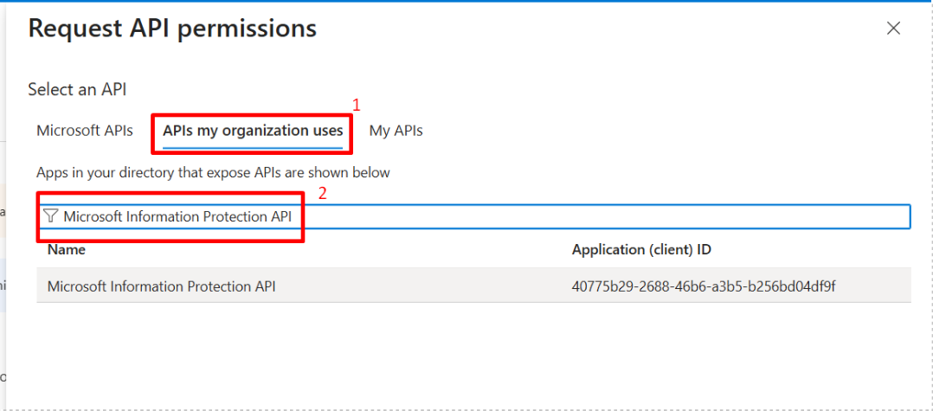Screen dimensions: 933x411
Task: Click the search text 'Microsoft Information Protection API'
Action: pyautogui.click(x=177, y=216)
